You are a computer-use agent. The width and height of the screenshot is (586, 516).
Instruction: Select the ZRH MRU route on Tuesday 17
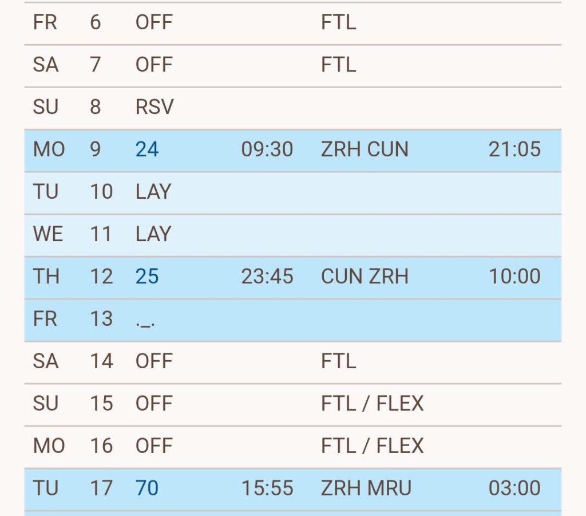point(366,489)
